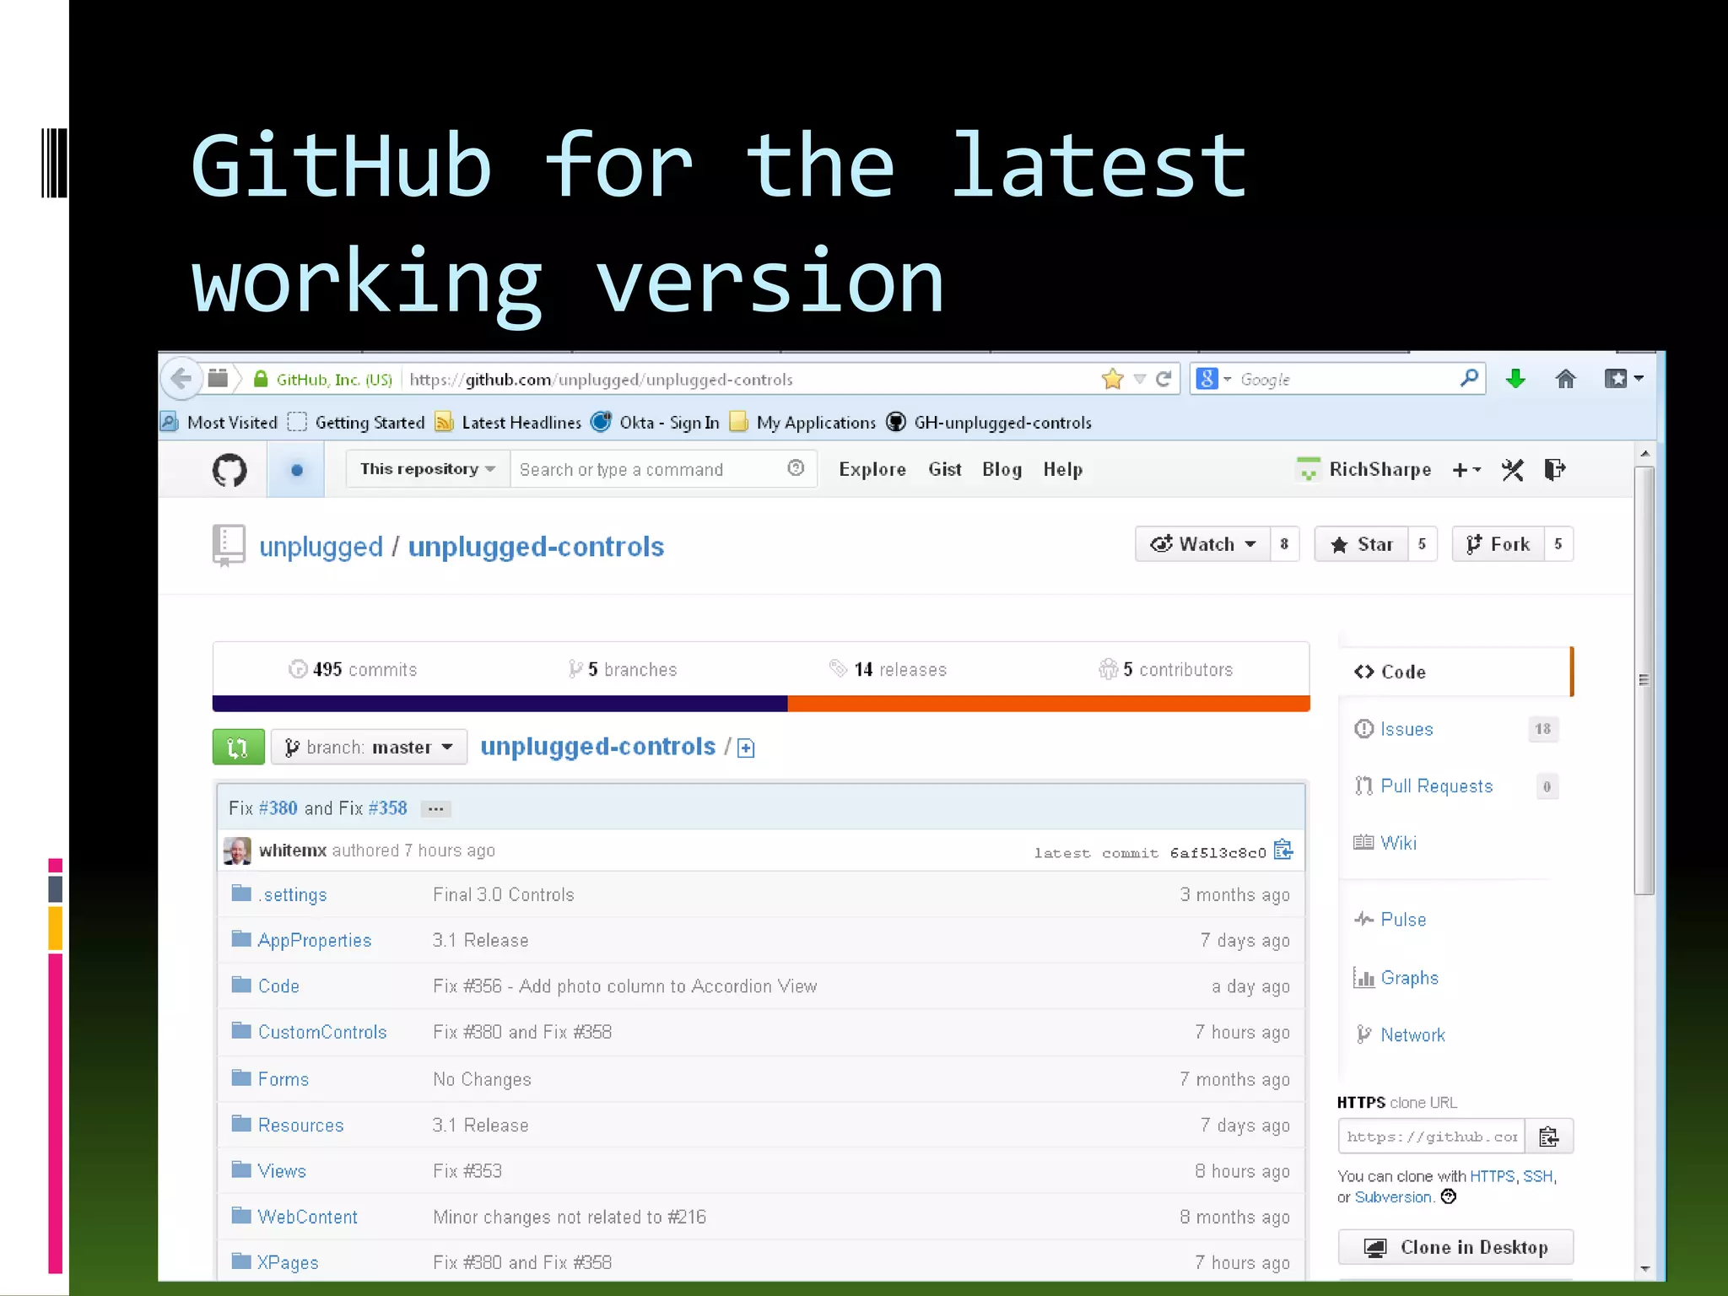Star the unplugged-controls repository
The height and width of the screenshot is (1296, 1728).
pos(1362,544)
